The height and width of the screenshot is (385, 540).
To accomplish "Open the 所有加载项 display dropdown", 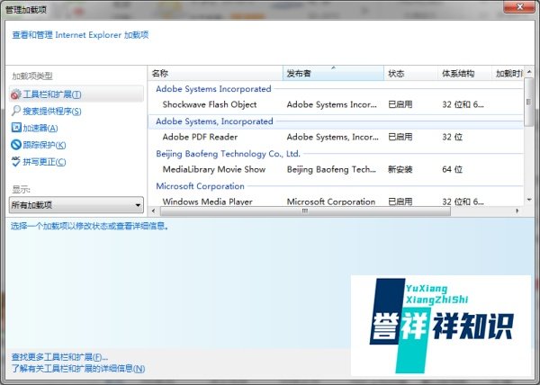I will (76, 205).
